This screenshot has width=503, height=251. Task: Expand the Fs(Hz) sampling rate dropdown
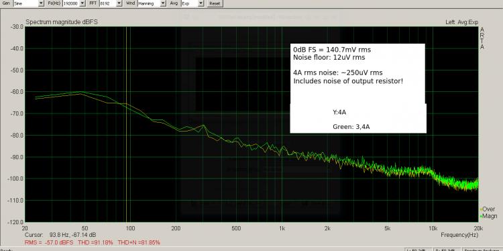(82, 3)
